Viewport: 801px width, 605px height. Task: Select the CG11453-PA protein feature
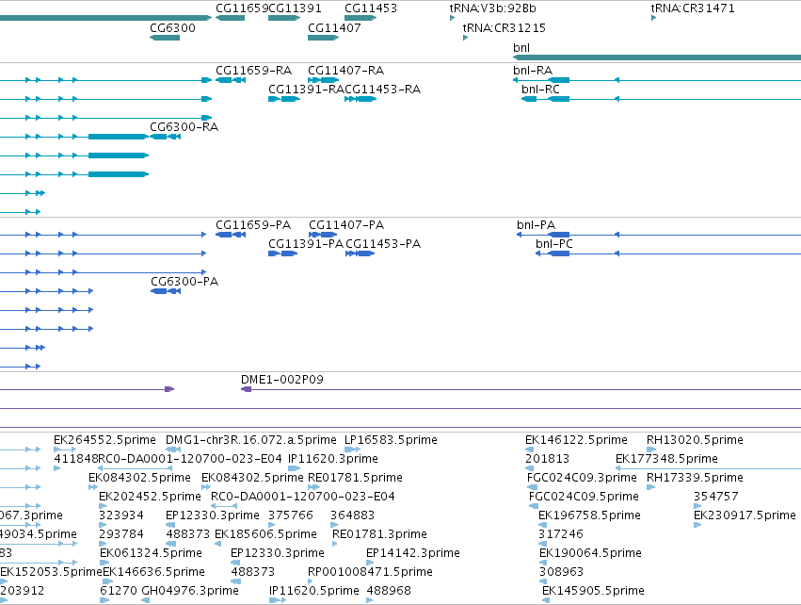[360, 253]
